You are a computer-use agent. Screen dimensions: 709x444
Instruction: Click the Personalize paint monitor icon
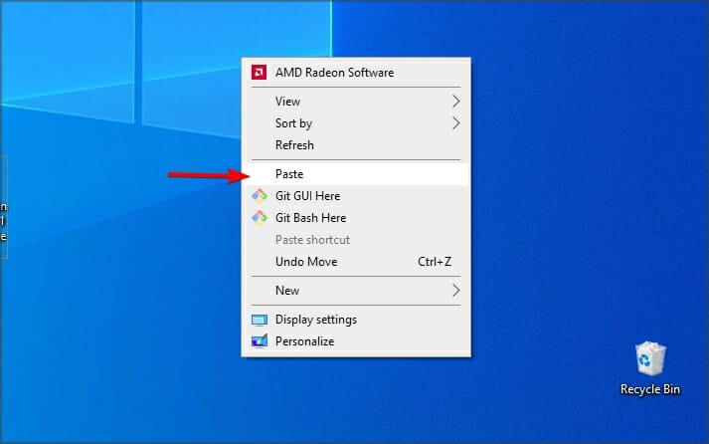260,341
